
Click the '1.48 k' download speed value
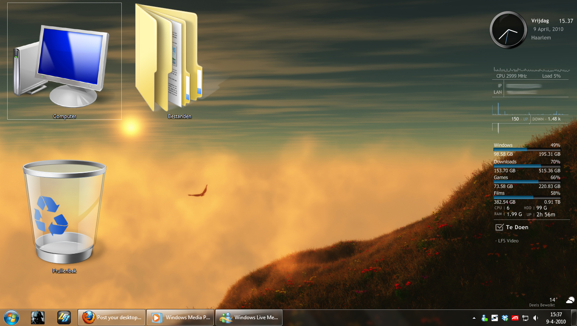554,119
